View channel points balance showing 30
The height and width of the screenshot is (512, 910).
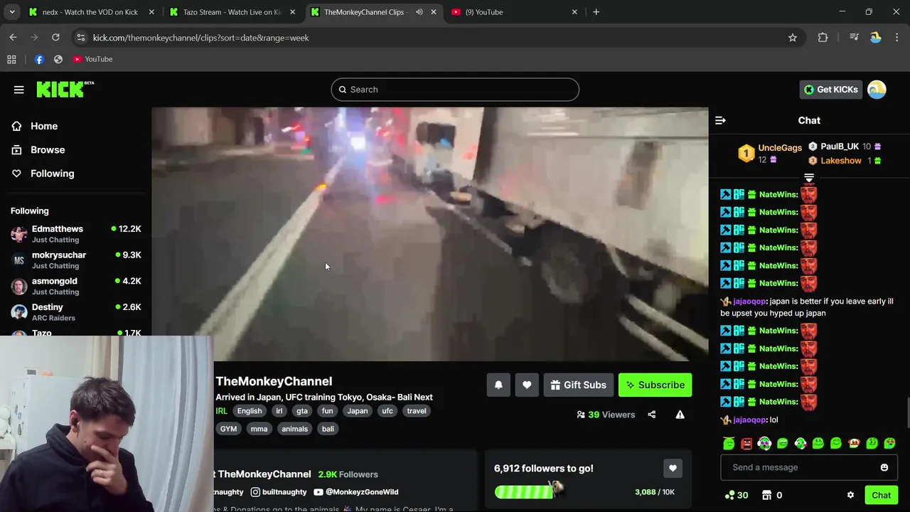(736, 495)
